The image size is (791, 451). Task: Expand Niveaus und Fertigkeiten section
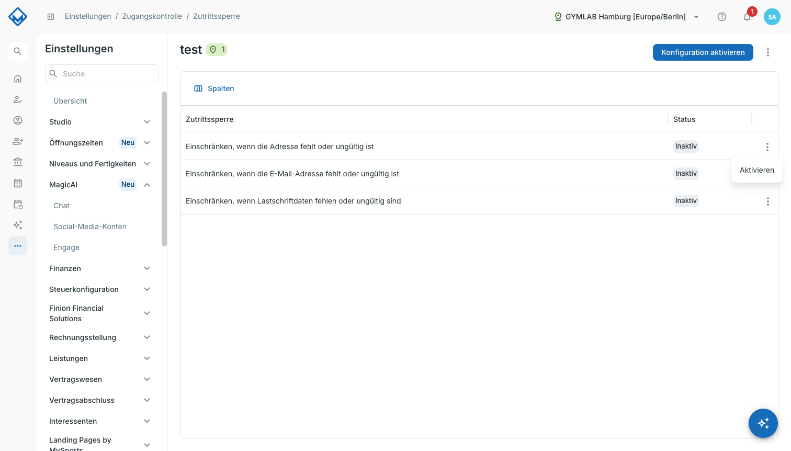coord(99,164)
